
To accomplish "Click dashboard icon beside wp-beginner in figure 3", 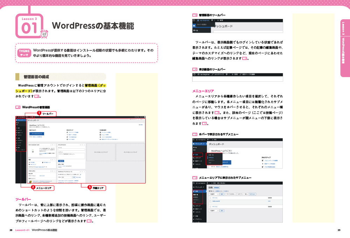I will (x=198, y=74).
